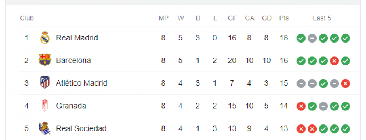Click the GD column header

(267, 18)
